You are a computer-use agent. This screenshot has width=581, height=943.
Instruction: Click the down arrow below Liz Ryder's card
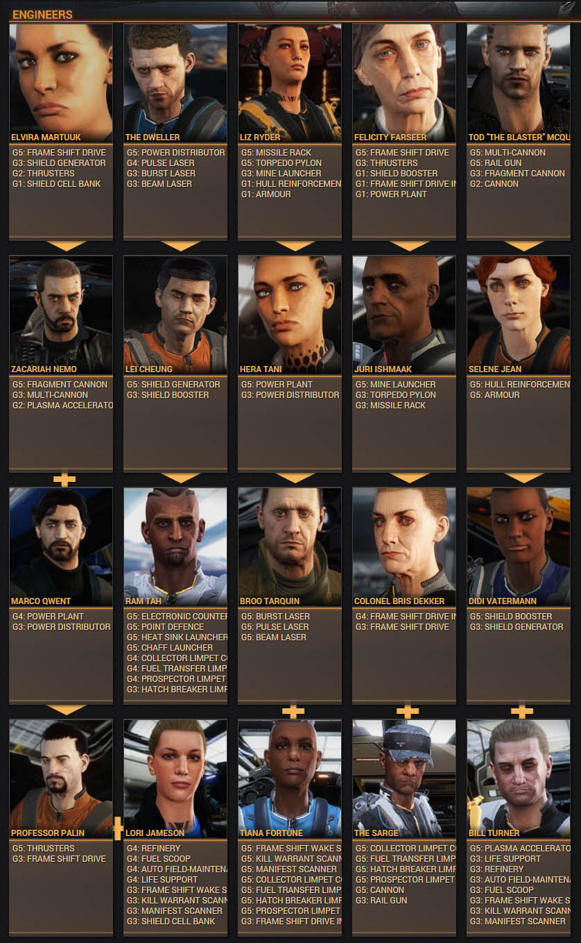coord(295,246)
